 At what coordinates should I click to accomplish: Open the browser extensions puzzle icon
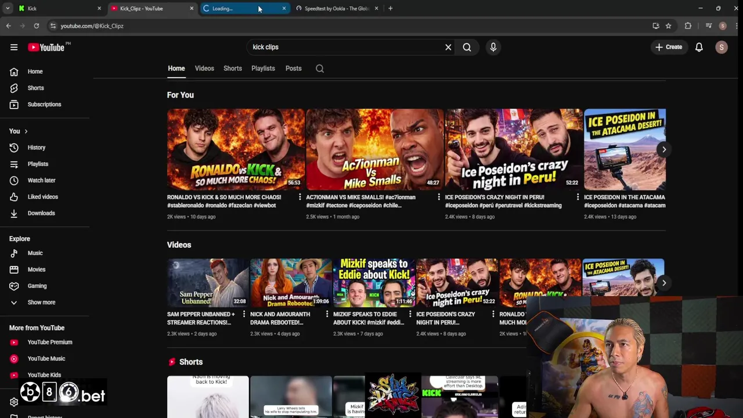coord(688,26)
